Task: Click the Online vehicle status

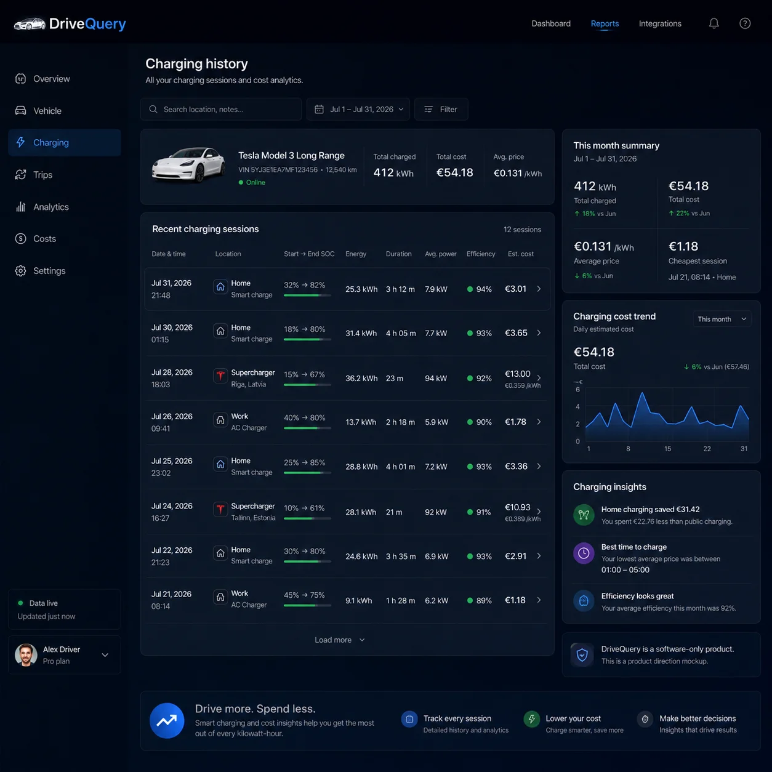Action: (x=252, y=182)
